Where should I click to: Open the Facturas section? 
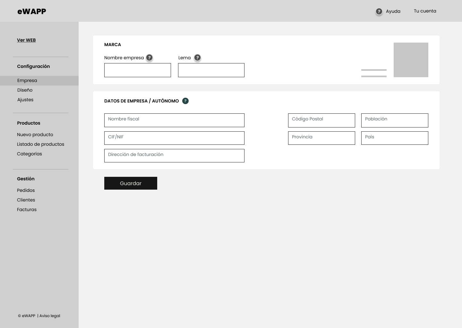[x=27, y=209]
